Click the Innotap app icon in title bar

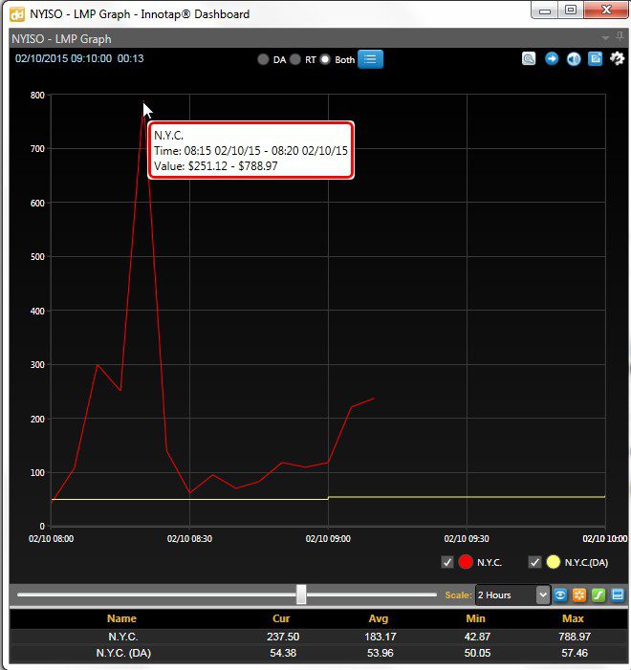point(17,14)
